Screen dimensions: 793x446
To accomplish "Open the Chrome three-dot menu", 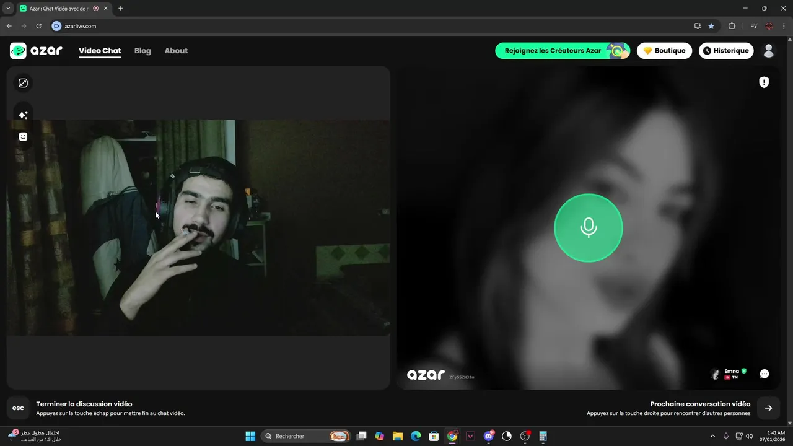I will point(783,26).
